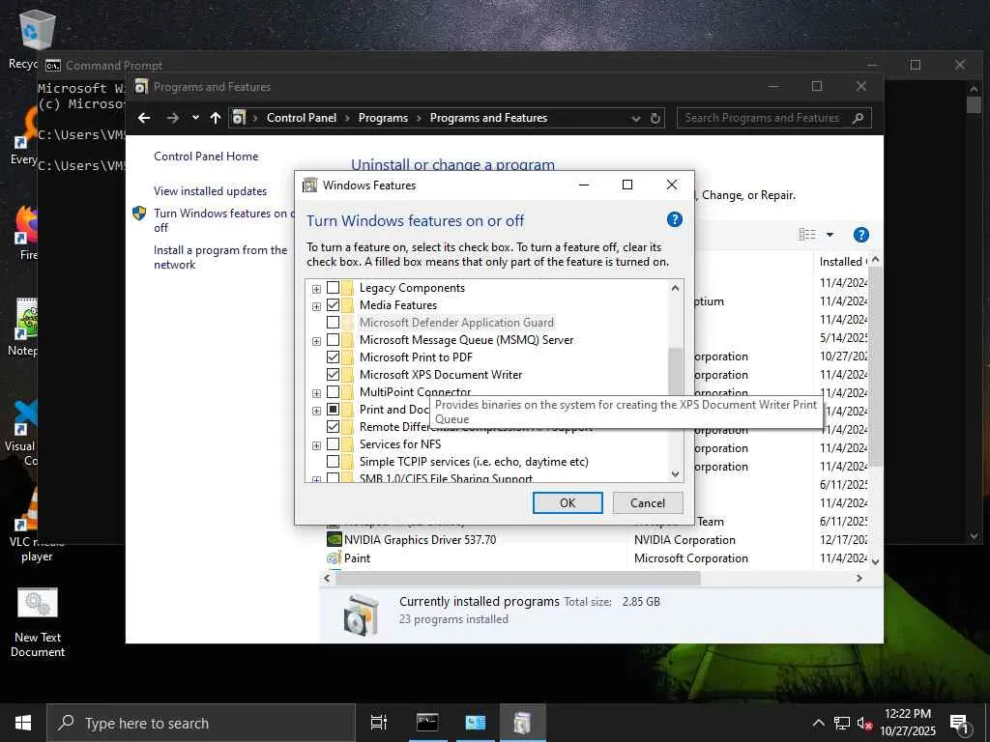Click the forward arrow in Programs and Features
Screen dimensions: 990x742
[x=172, y=118]
